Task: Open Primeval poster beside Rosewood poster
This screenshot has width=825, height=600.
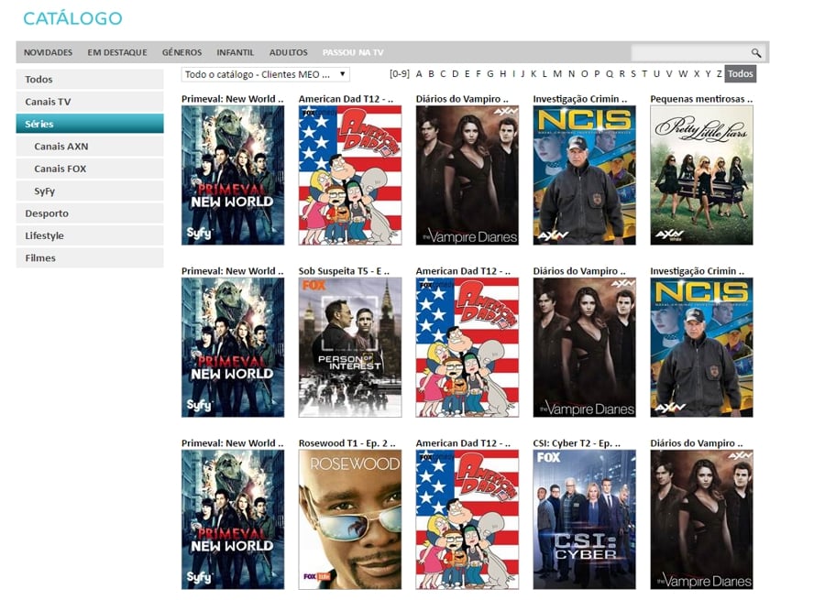Action: (x=233, y=519)
